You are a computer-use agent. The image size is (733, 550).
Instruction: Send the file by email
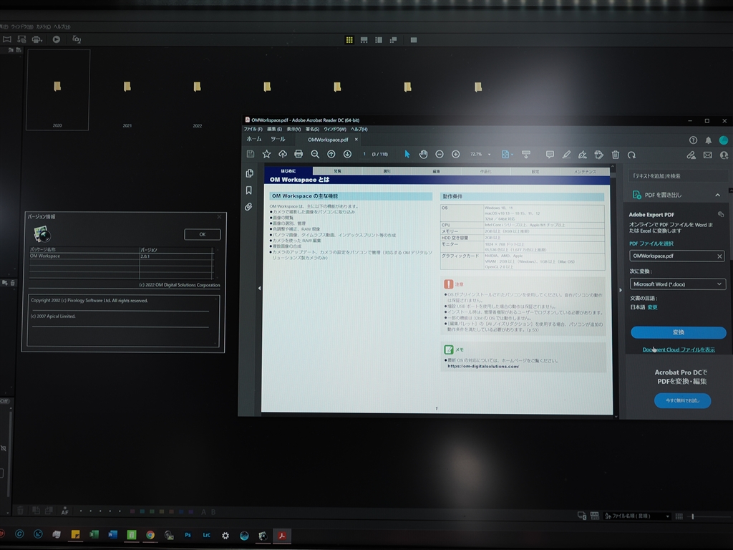click(x=708, y=155)
